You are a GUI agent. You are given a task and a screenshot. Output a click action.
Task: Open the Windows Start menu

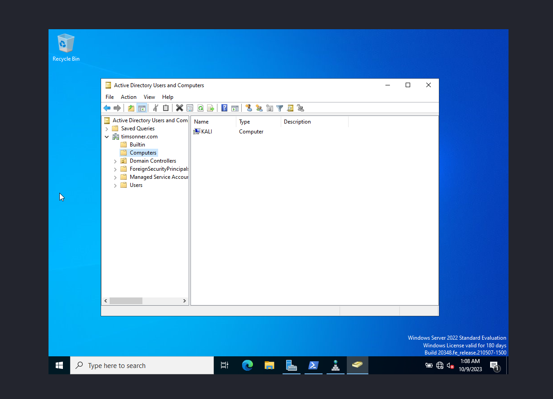(x=59, y=366)
